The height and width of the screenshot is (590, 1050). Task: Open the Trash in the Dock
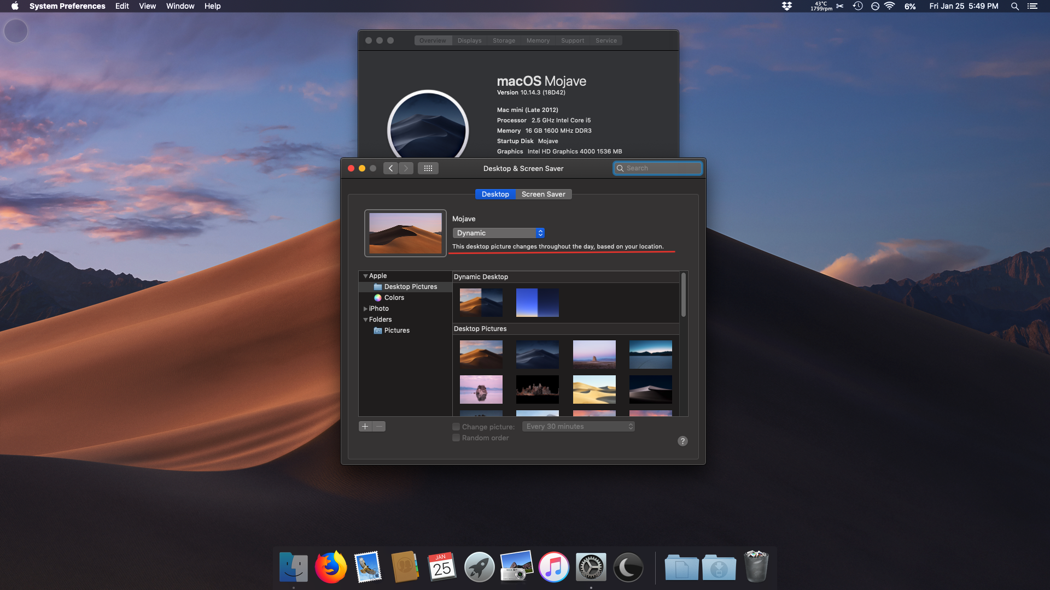756,567
